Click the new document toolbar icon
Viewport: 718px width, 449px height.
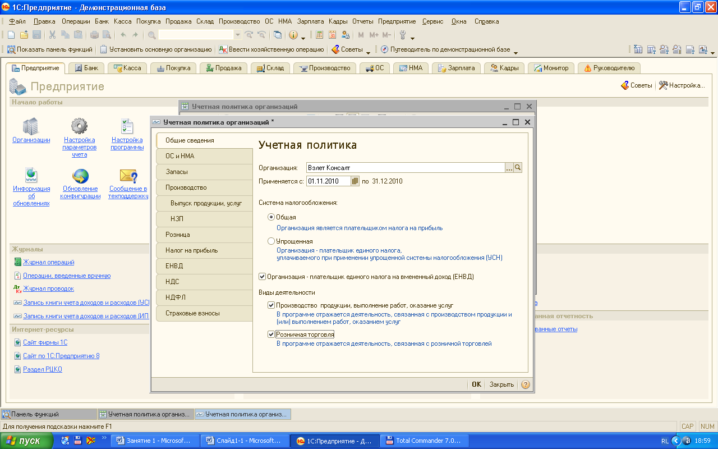click(x=12, y=35)
